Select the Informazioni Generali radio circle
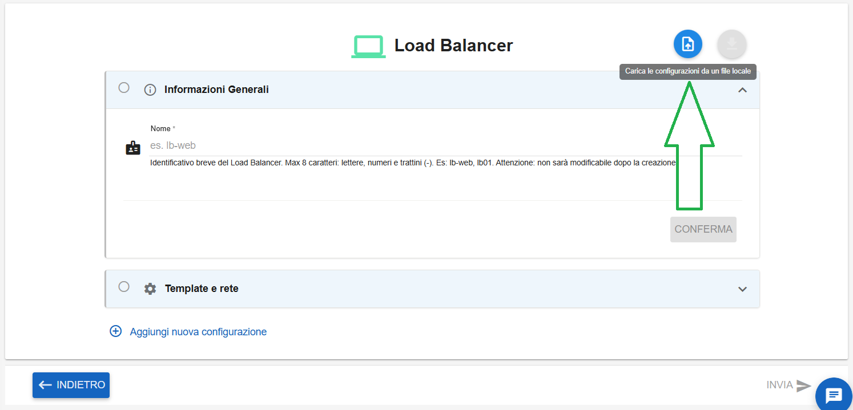This screenshot has height=410, width=853. coord(124,88)
